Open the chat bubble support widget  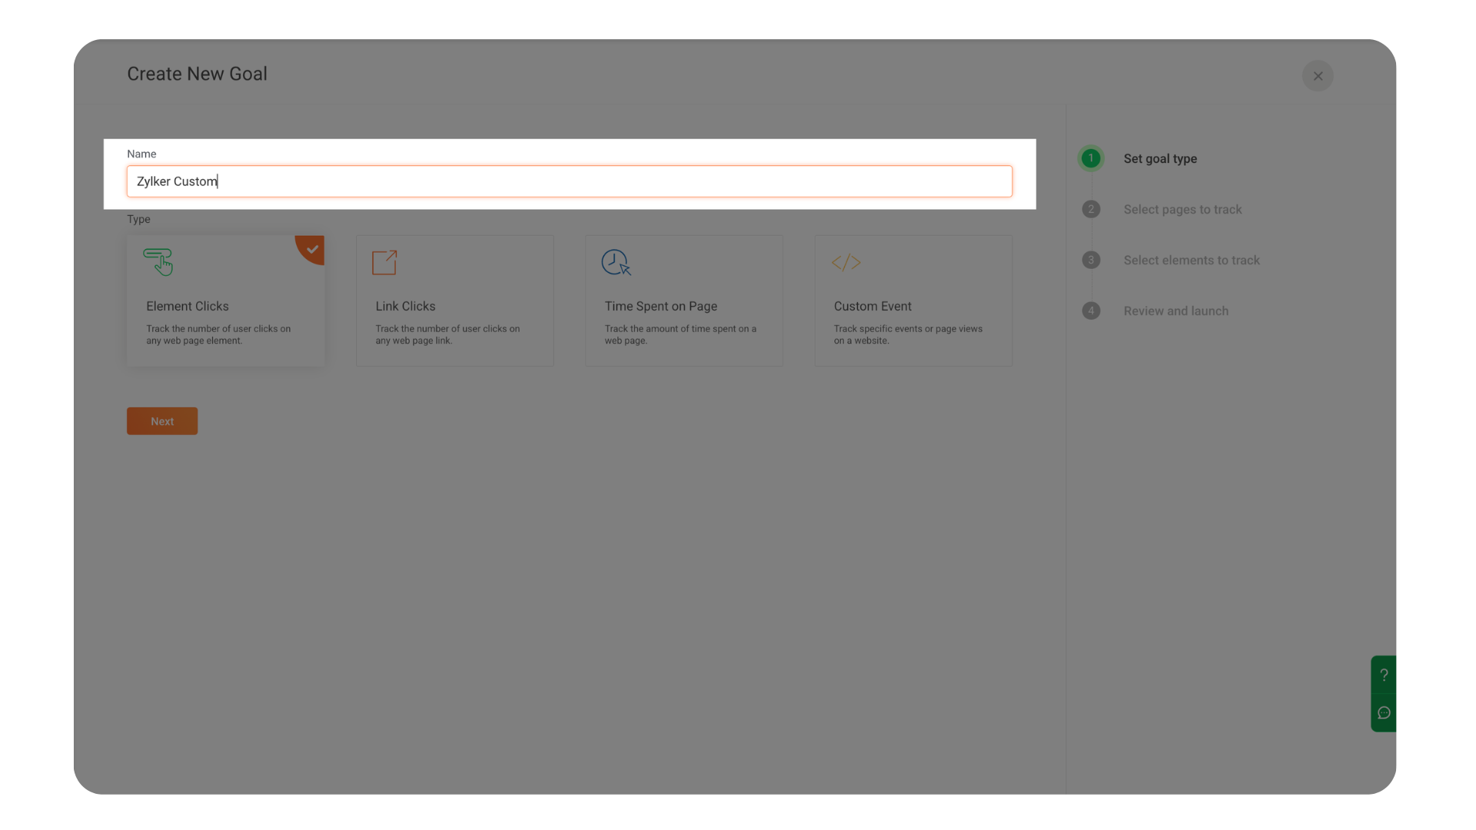(1384, 712)
